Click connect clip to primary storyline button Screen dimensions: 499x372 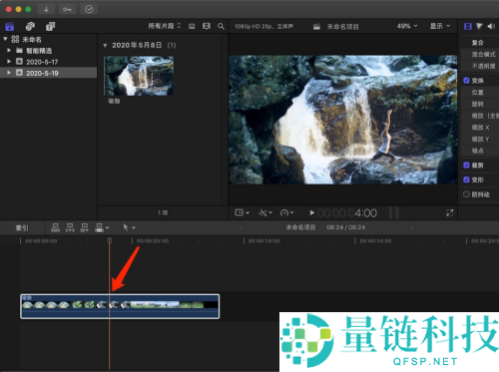click(x=55, y=227)
